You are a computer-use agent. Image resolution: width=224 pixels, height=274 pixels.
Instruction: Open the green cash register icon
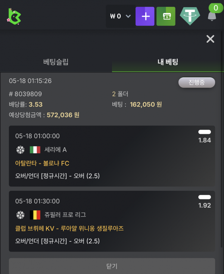click(x=166, y=16)
